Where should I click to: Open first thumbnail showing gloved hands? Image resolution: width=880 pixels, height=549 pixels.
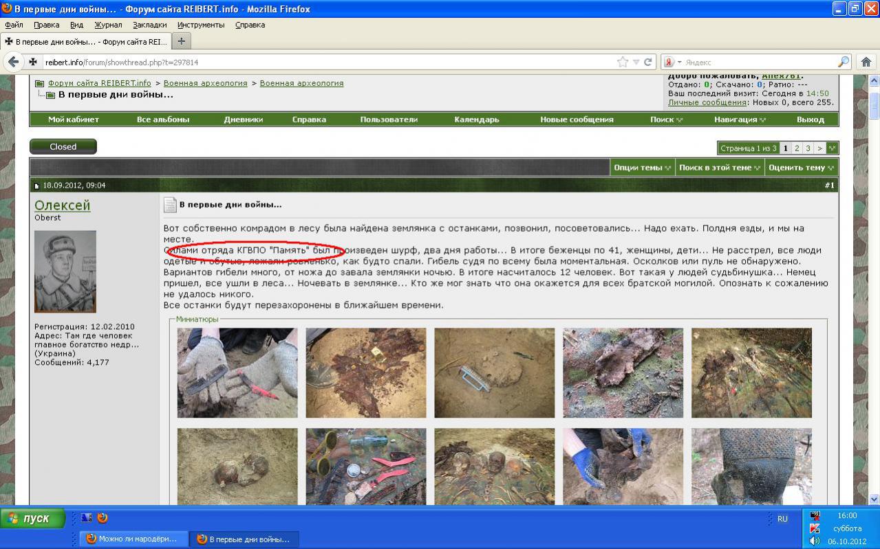click(x=237, y=372)
